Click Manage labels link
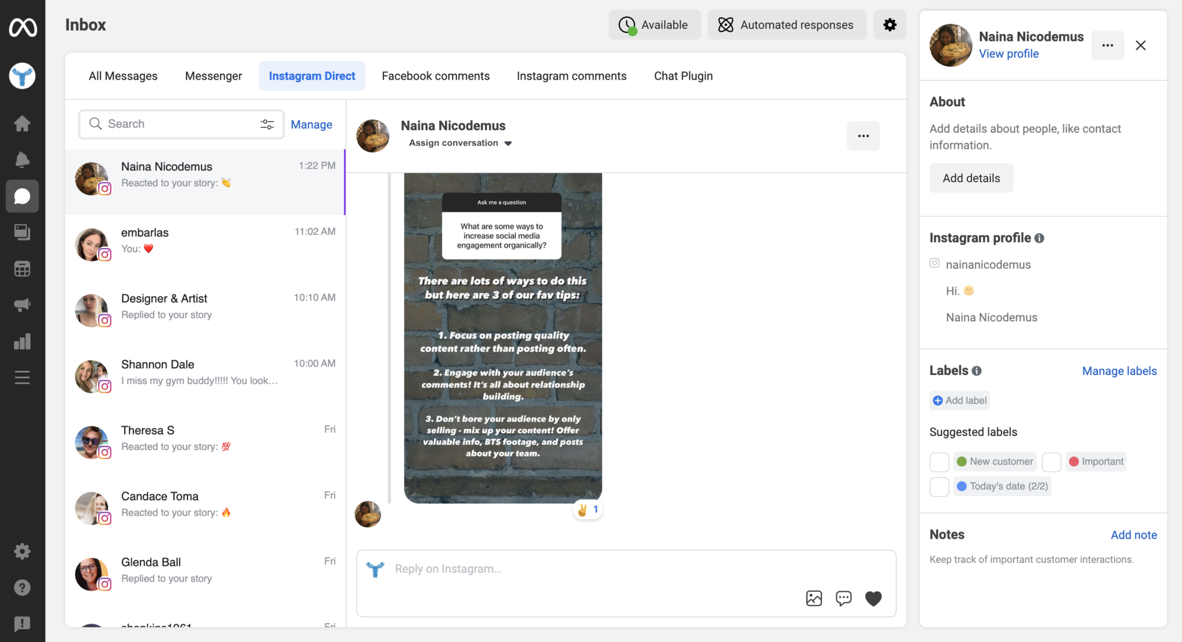This screenshot has width=1182, height=642. click(1119, 371)
